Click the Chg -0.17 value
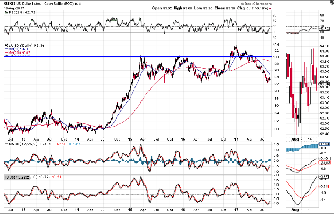Viewport: 334px width, 214px height. (x=250, y=8)
